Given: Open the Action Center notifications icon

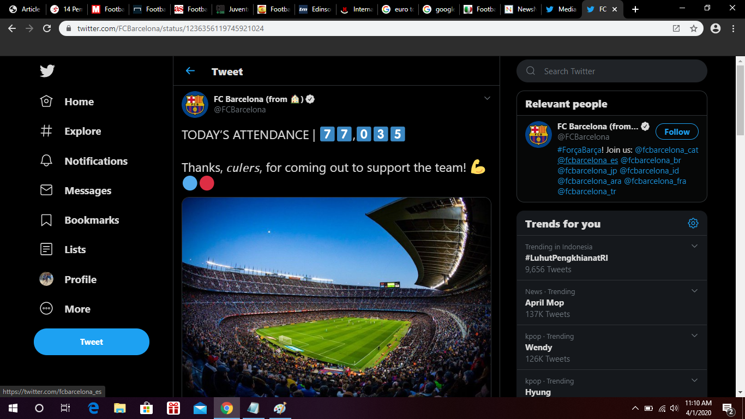Looking at the screenshot, I should point(728,408).
